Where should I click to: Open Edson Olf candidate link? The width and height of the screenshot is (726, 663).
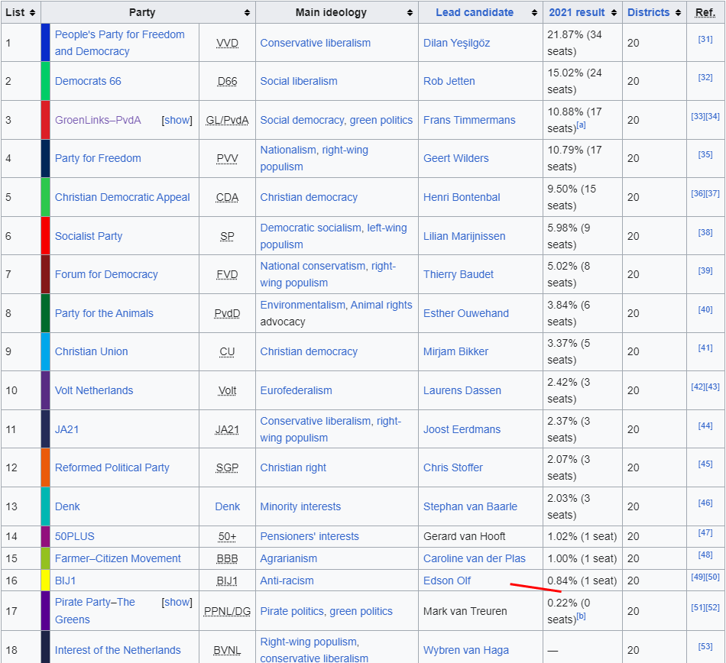click(x=447, y=581)
